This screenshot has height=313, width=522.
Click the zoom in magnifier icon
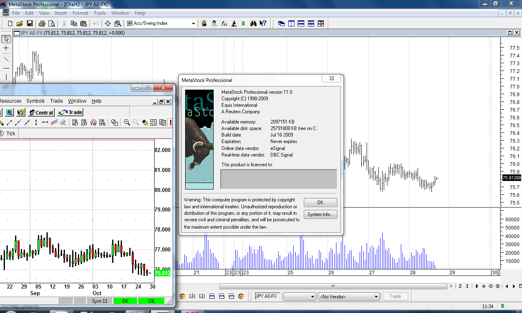pyautogui.click(x=127, y=123)
